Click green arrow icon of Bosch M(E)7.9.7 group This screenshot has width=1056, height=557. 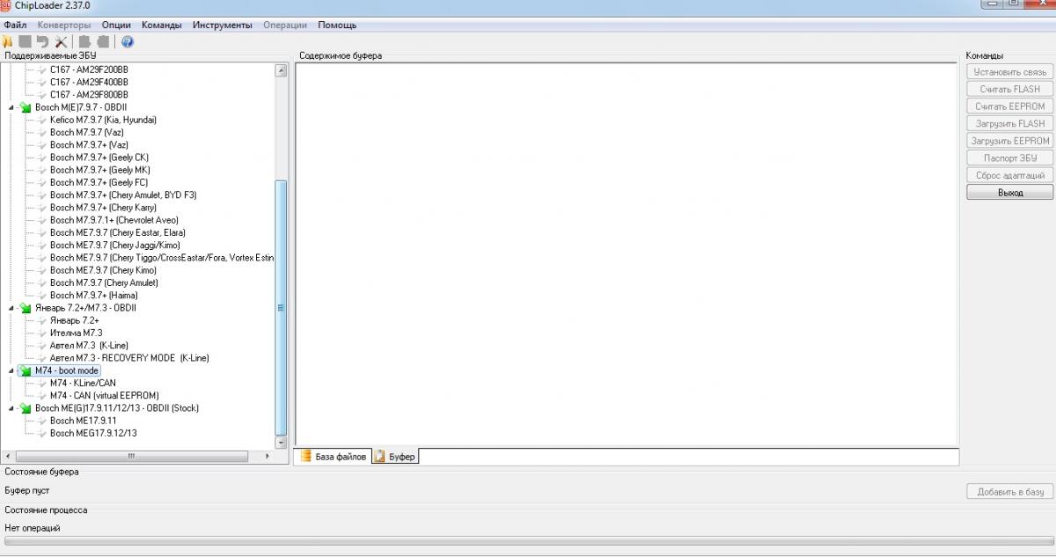[x=26, y=107]
